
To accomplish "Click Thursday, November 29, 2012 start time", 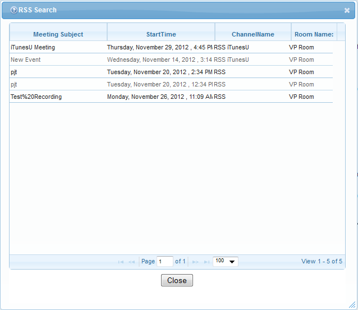I will click(160, 47).
